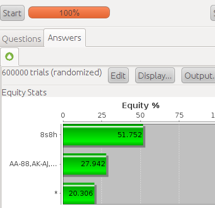Click the 600000 trials (randomized) label
The height and width of the screenshot is (208, 215).
52,72
